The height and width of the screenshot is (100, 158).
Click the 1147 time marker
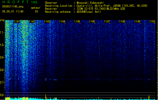pos(107,21)
